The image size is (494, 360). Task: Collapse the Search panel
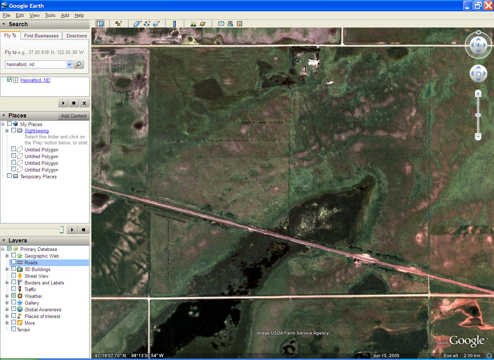[x=4, y=24]
